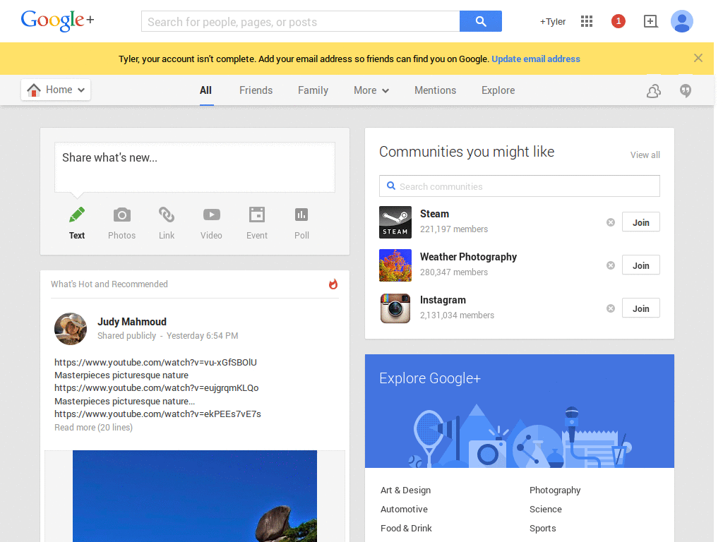Click the Weather Photography community image
The image size is (723, 542).
395,265
